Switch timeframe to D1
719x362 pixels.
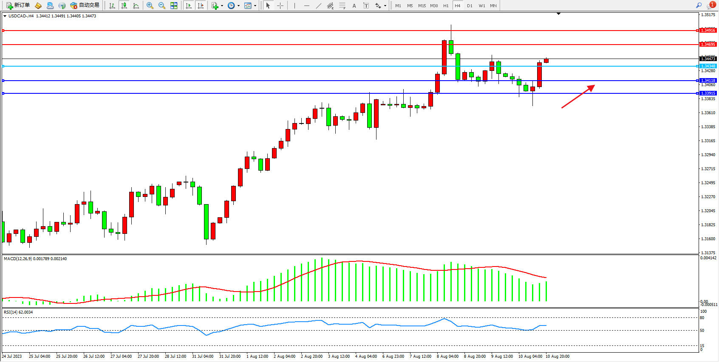(x=470, y=6)
